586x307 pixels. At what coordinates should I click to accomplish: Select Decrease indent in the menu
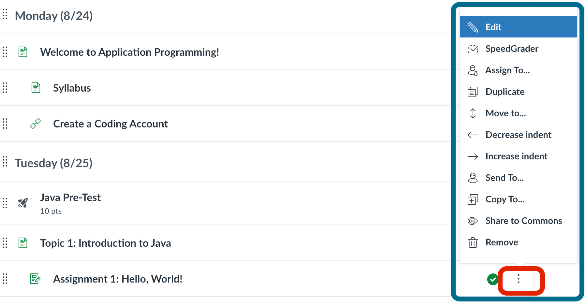(x=518, y=135)
